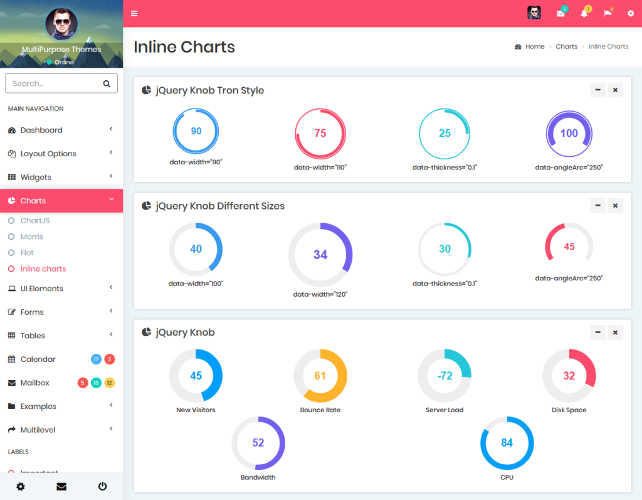Toggle sidebar with the hamburger menu icon
Image resolution: width=642 pixels, height=500 pixels.
point(134,14)
